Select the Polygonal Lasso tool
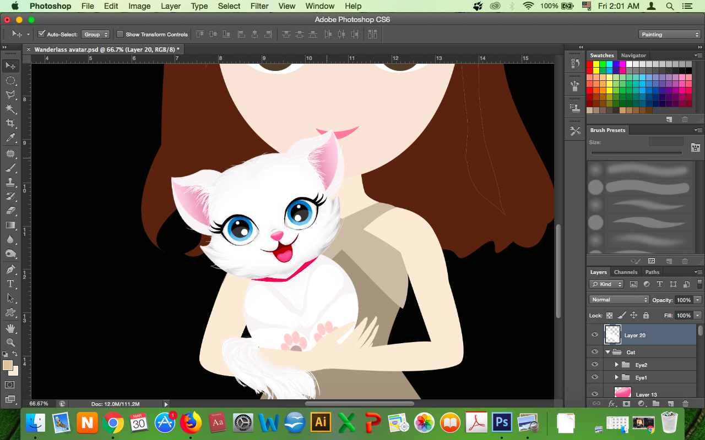Image resolution: width=705 pixels, height=440 pixels. coord(10,95)
